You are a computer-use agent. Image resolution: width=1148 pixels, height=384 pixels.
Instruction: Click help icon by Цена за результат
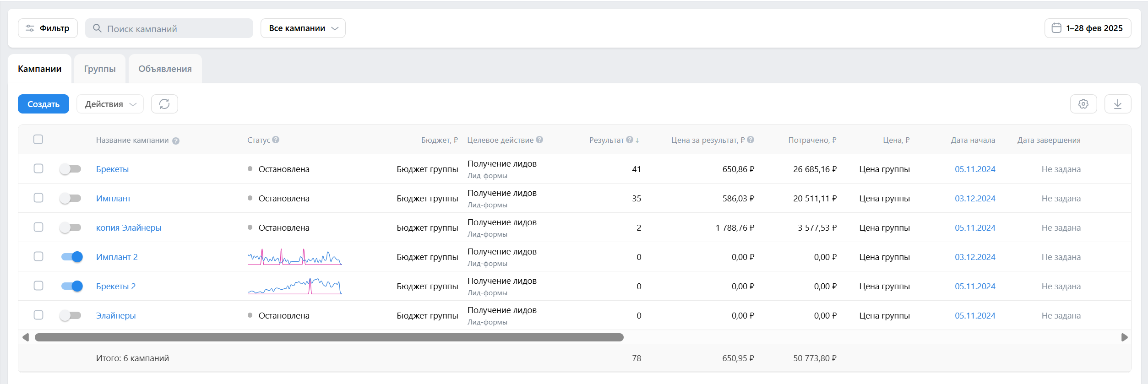751,140
